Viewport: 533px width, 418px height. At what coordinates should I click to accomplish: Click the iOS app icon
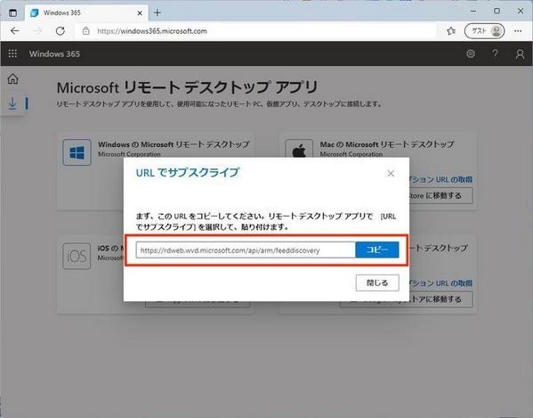(77, 256)
